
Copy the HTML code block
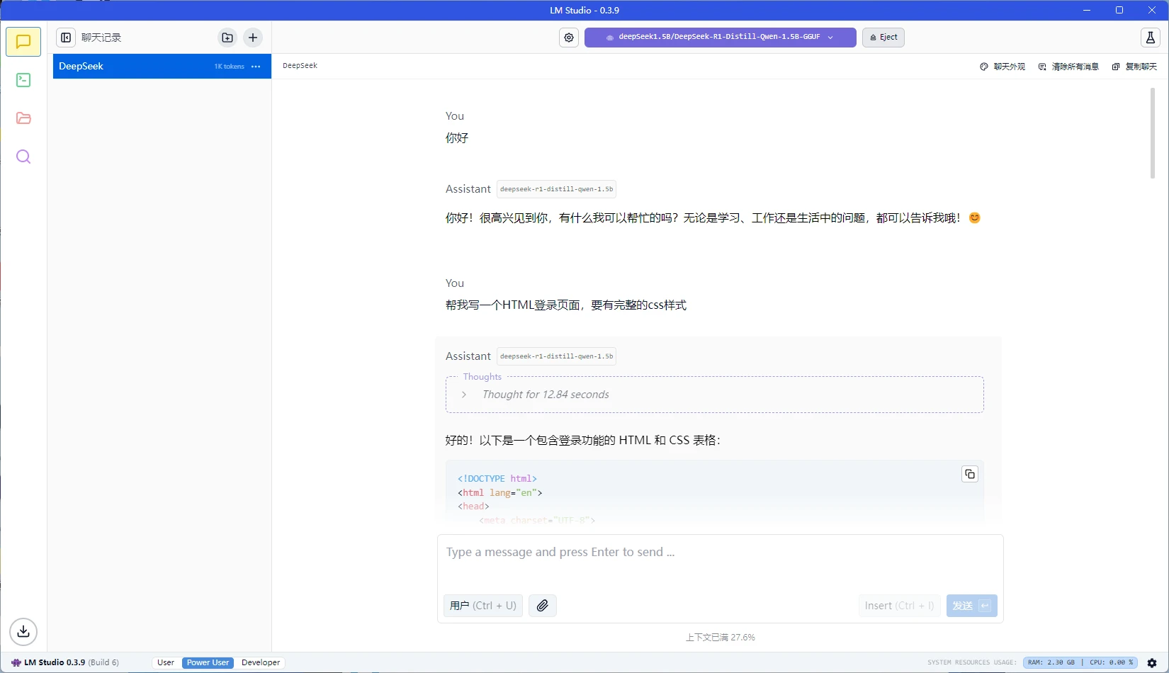pos(969,474)
